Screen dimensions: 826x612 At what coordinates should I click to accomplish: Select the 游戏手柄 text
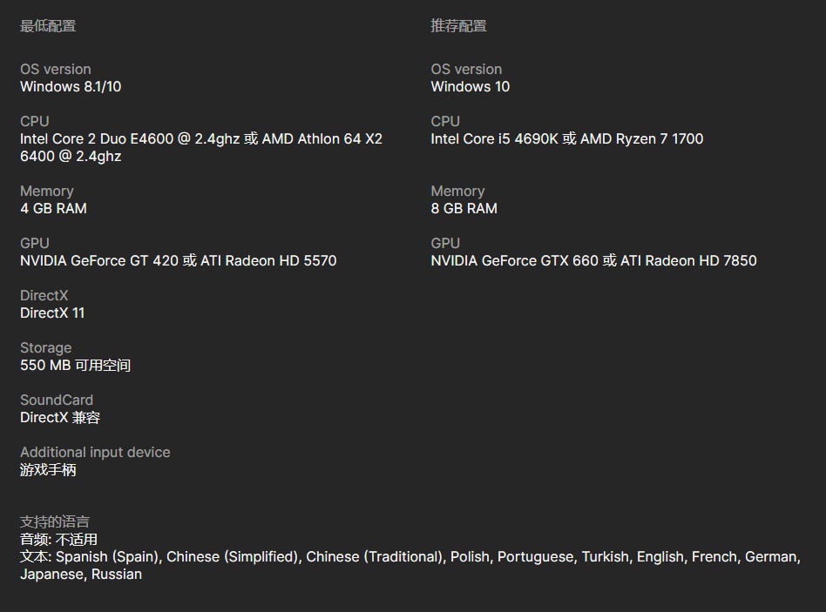click(48, 469)
